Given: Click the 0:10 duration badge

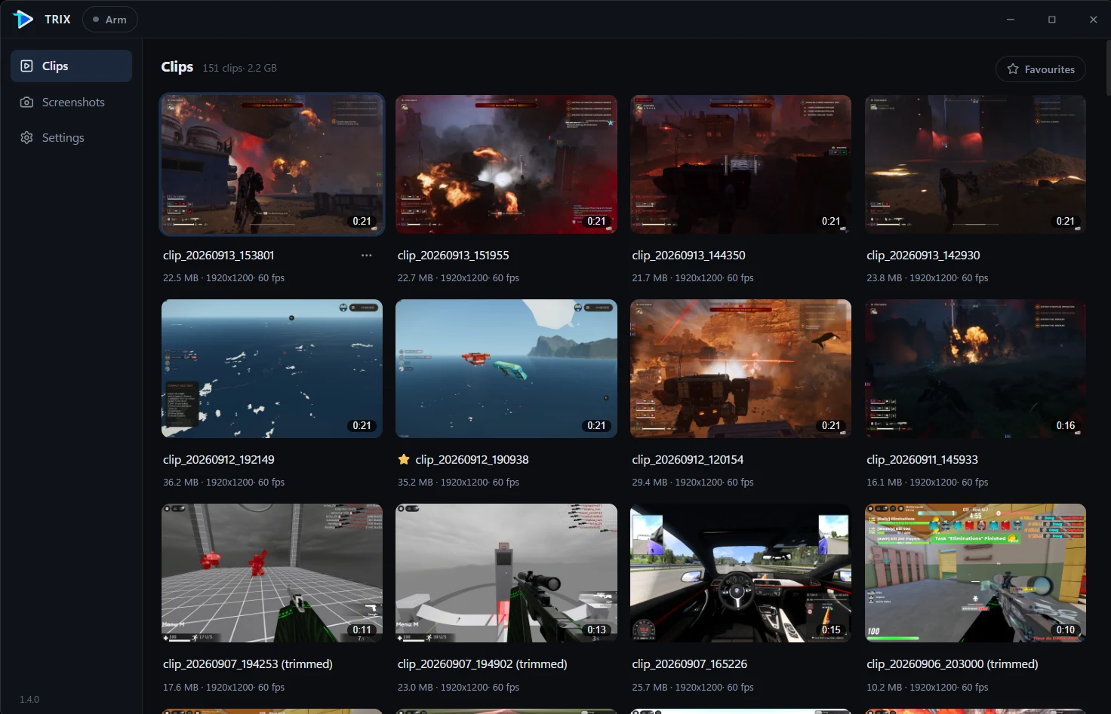Looking at the screenshot, I should coord(1066,630).
